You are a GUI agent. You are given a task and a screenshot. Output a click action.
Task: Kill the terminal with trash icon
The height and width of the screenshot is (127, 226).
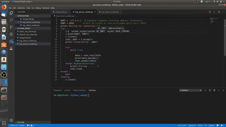click(214, 90)
